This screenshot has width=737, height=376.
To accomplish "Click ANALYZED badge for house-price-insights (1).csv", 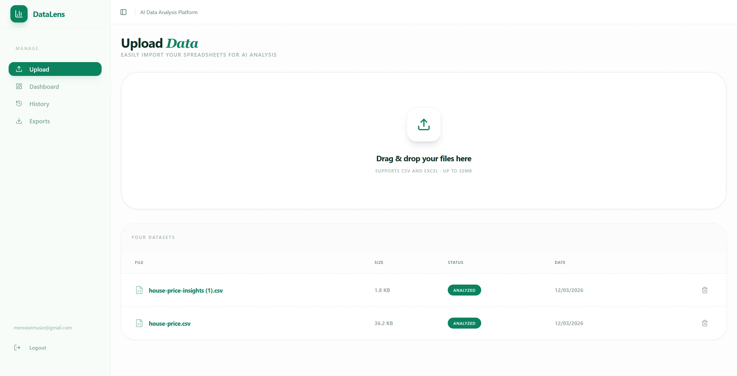I will click(464, 290).
